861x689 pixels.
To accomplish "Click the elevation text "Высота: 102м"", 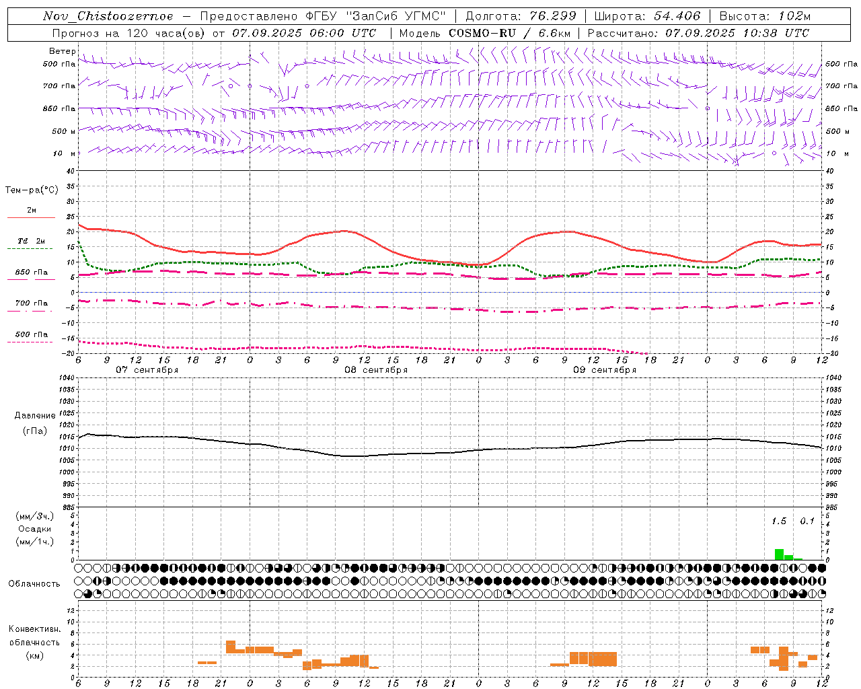I will click(x=765, y=16).
